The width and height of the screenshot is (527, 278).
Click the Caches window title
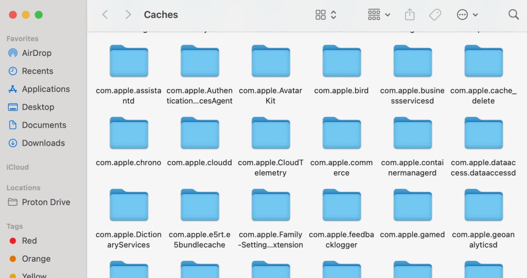[161, 15]
